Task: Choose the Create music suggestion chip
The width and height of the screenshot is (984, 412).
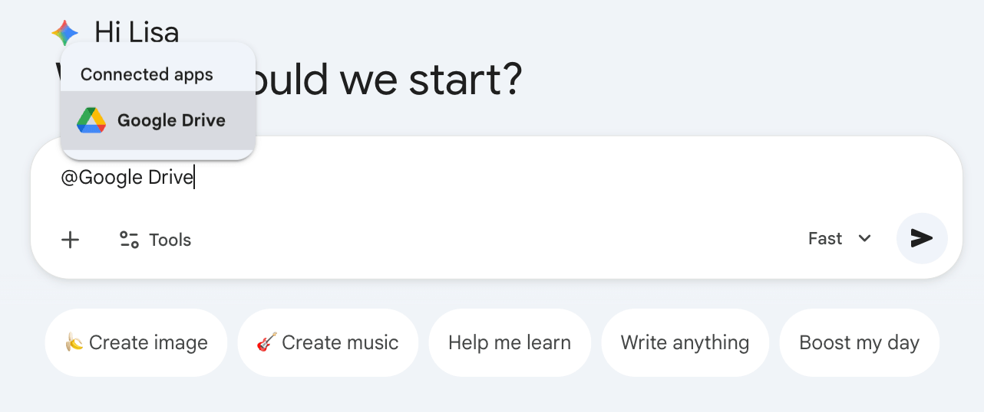Action: click(x=328, y=342)
